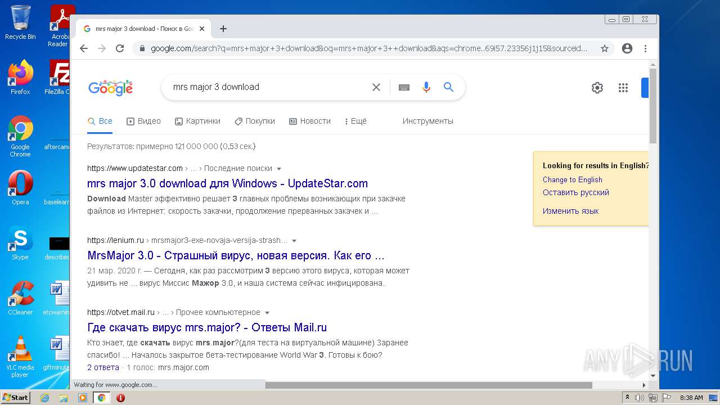Click the system clock showing 8:38 AM

(691, 398)
